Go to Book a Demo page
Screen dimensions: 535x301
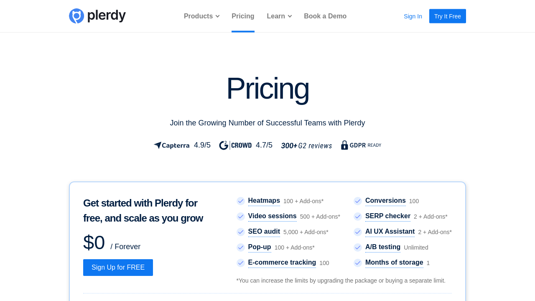(x=325, y=16)
